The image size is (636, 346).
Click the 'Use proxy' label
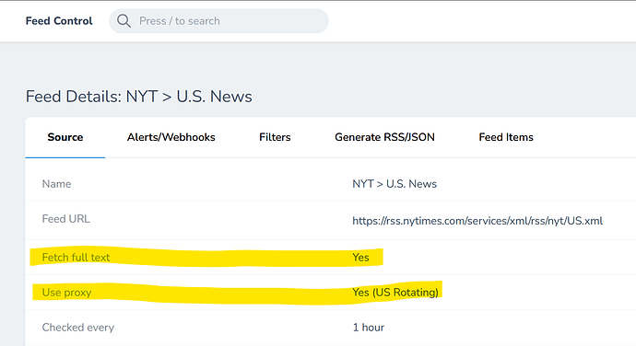66,293
